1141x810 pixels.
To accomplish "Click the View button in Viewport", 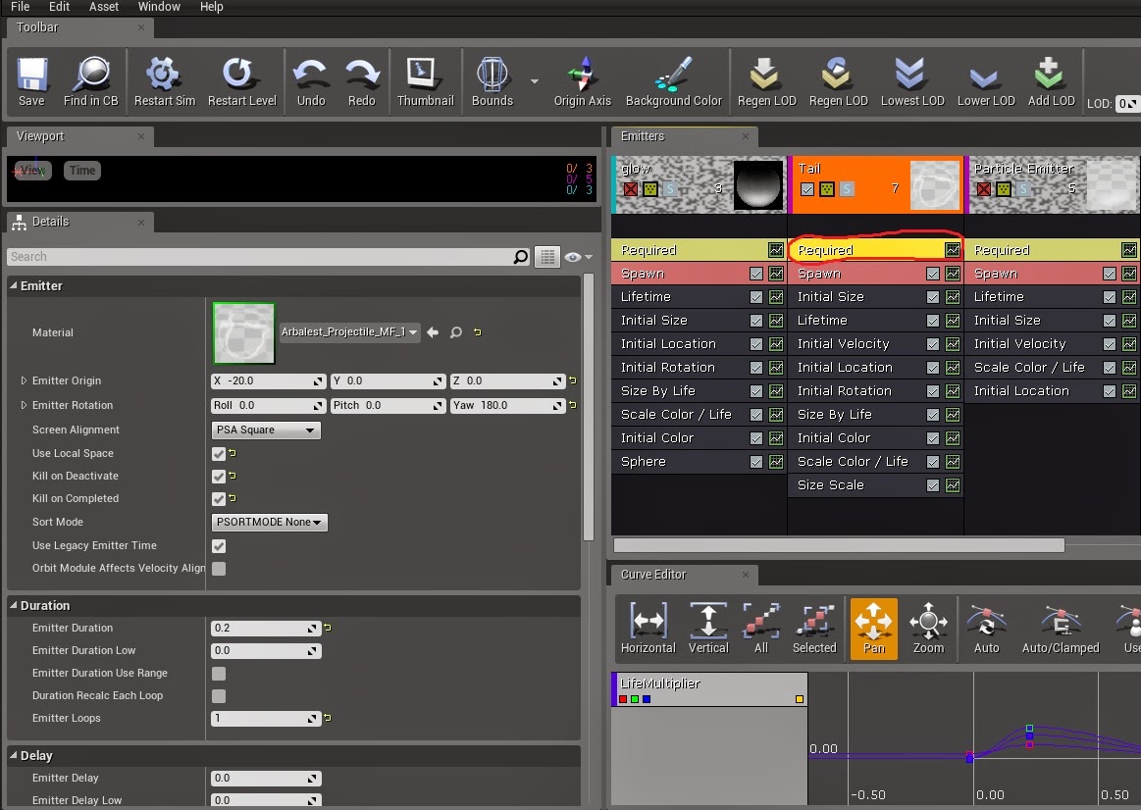I will point(32,171).
